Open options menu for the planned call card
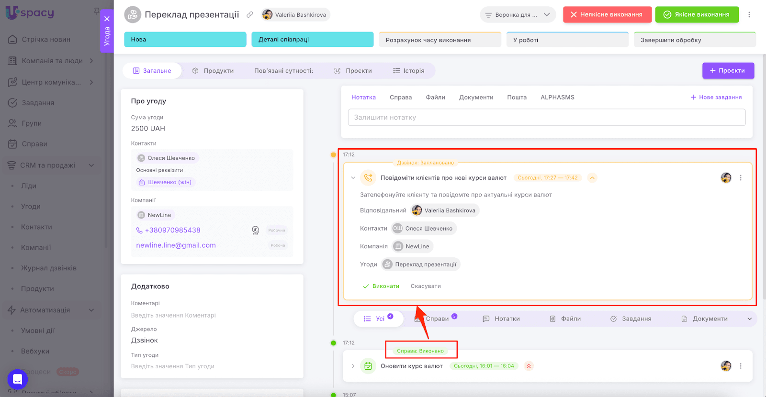 (741, 178)
